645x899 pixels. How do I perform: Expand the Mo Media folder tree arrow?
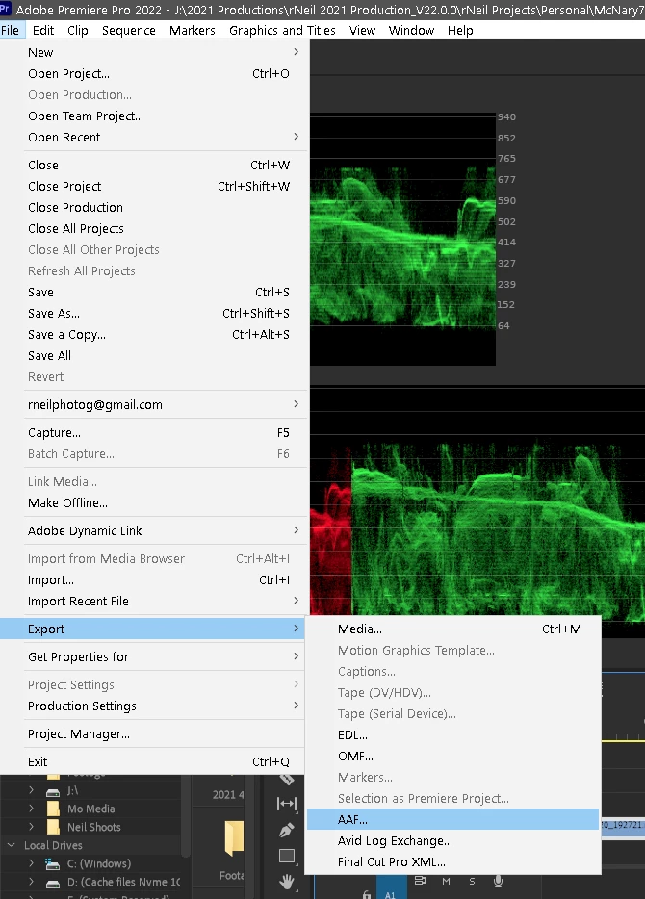(x=31, y=809)
